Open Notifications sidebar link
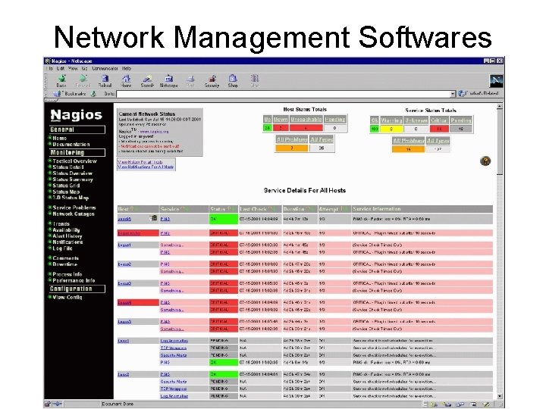Image resolution: width=546 pixels, height=409 pixels. (67, 242)
